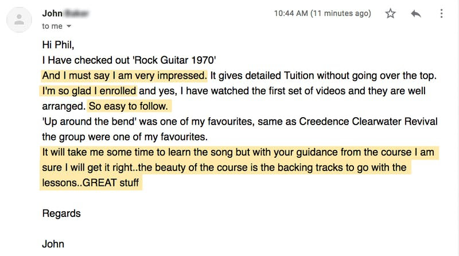Click the sender's grey avatar icon
The image size is (459, 256).
19,20
